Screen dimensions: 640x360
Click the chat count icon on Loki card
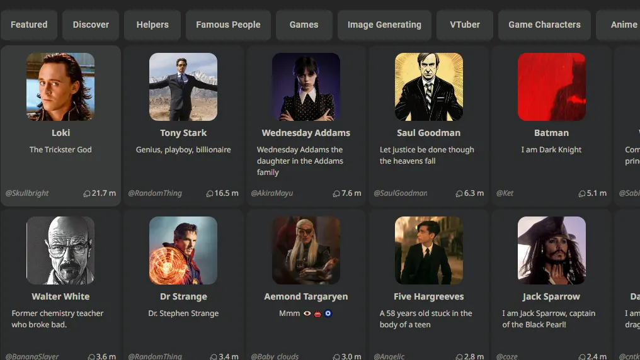point(87,194)
